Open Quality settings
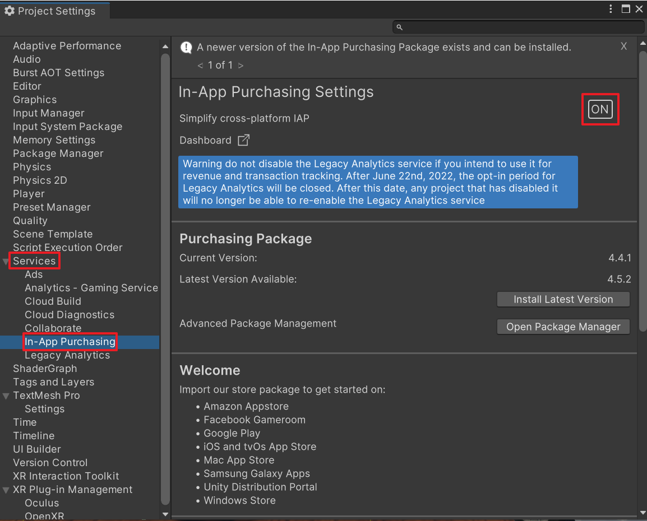 [x=30, y=221]
